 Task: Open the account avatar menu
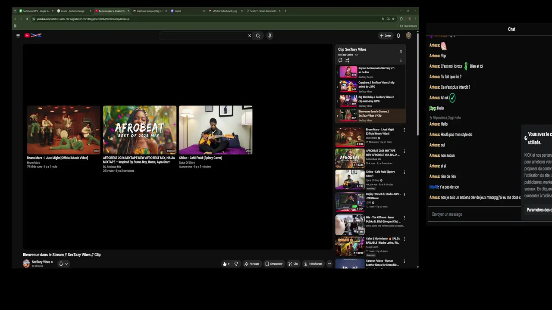408,35
